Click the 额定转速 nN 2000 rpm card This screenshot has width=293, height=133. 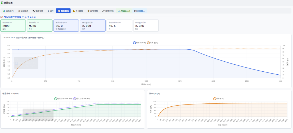(13, 26)
